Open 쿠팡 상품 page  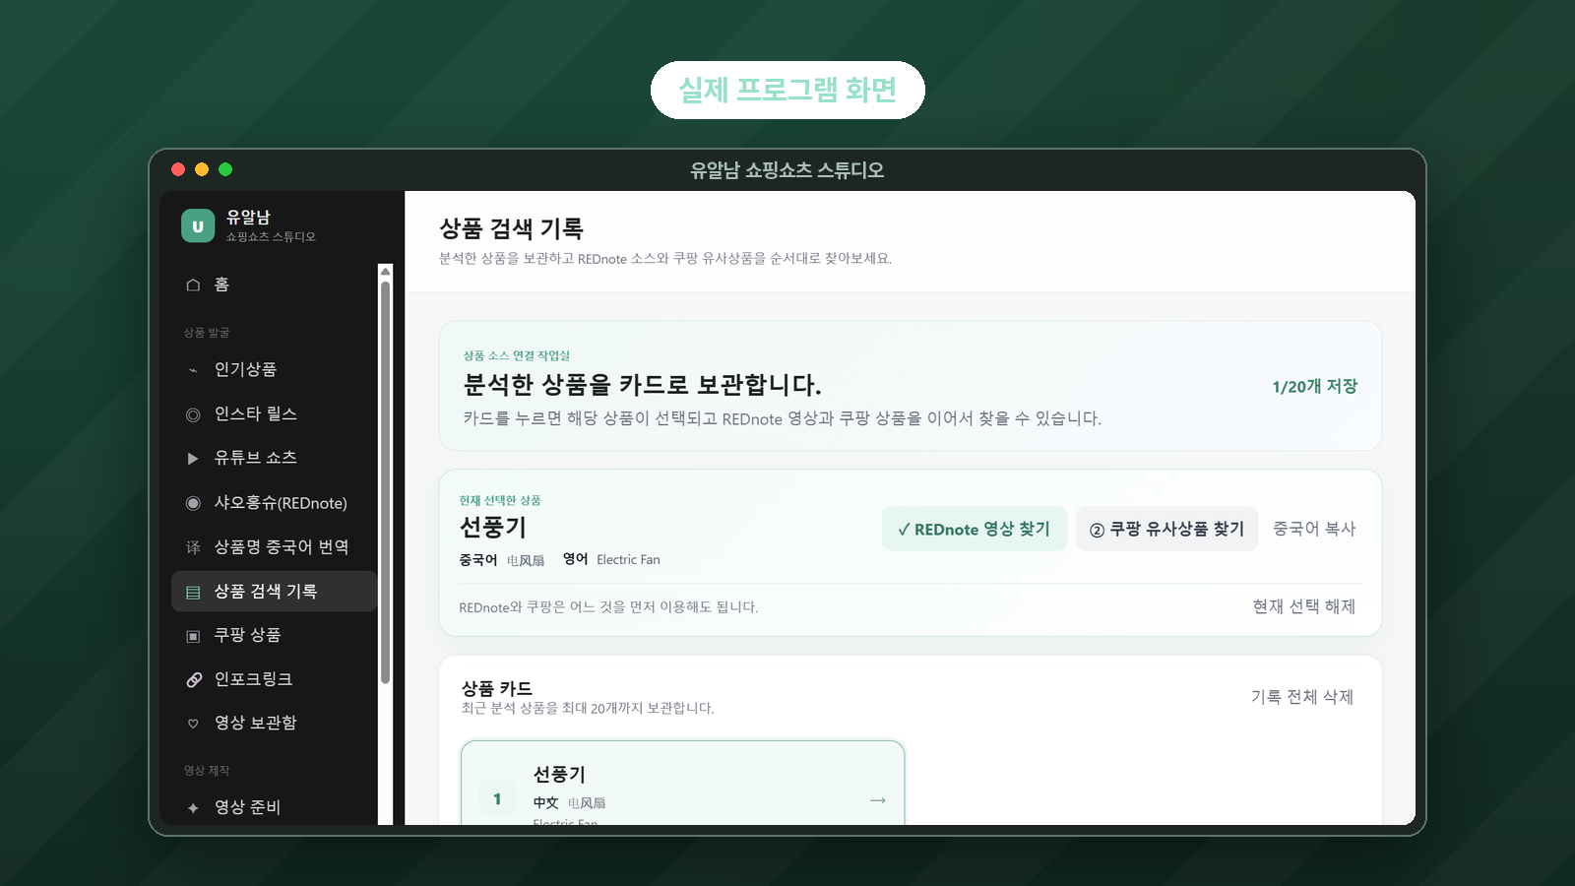pyautogui.click(x=274, y=635)
